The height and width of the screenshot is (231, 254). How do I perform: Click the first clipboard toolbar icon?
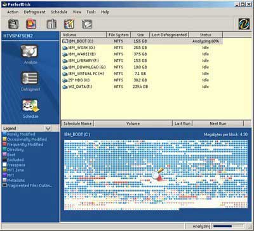coord(13,24)
